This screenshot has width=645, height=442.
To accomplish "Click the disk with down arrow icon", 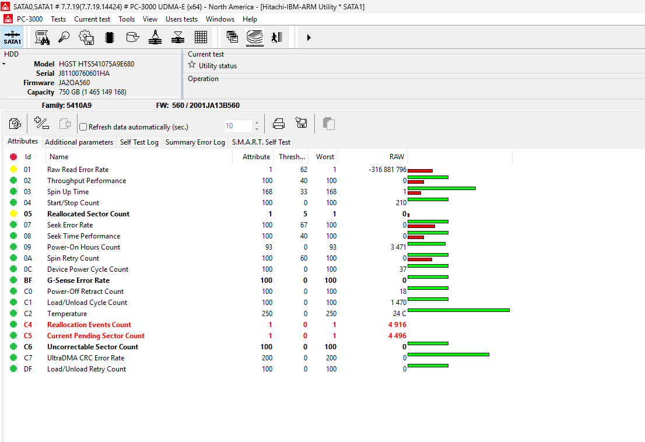I will click(x=132, y=37).
